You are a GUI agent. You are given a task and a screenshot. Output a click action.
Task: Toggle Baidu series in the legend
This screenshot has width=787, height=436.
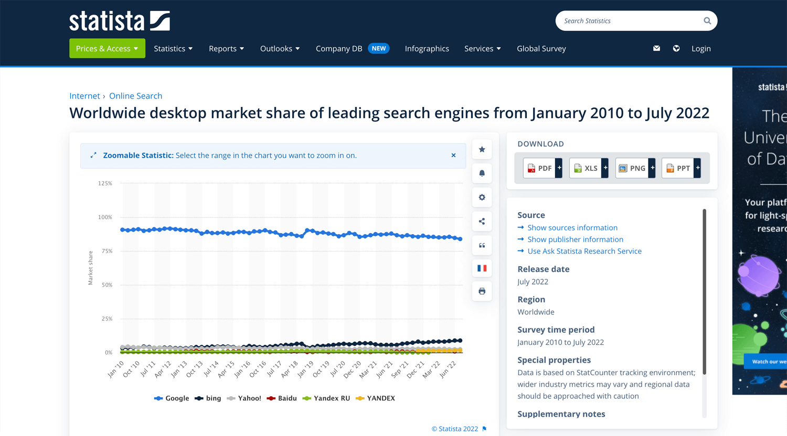282,398
